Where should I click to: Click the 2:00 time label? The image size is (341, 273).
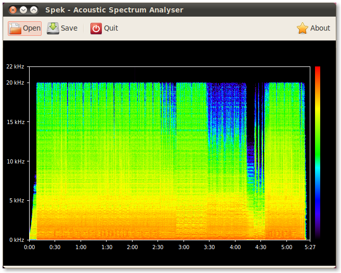pos(133,248)
